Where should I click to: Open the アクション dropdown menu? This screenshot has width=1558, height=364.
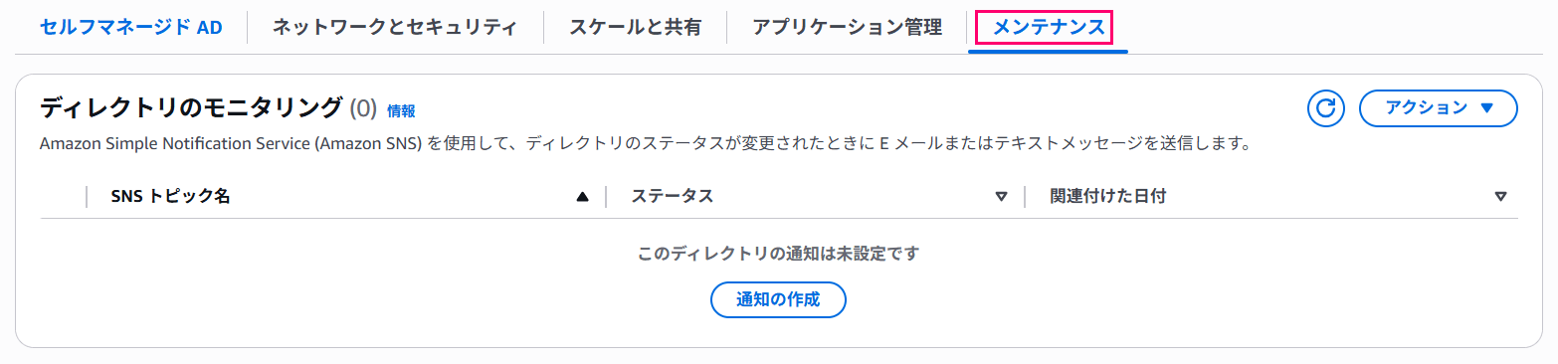1438,108
